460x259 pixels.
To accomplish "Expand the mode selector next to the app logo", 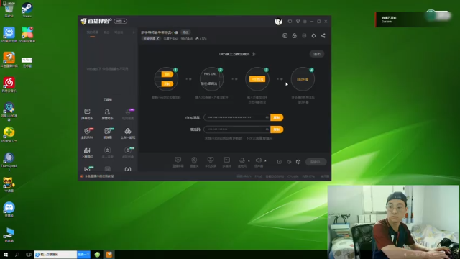I will coord(121,21).
